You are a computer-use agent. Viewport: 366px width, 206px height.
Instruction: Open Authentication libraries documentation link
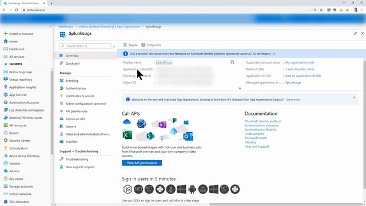click(x=261, y=130)
